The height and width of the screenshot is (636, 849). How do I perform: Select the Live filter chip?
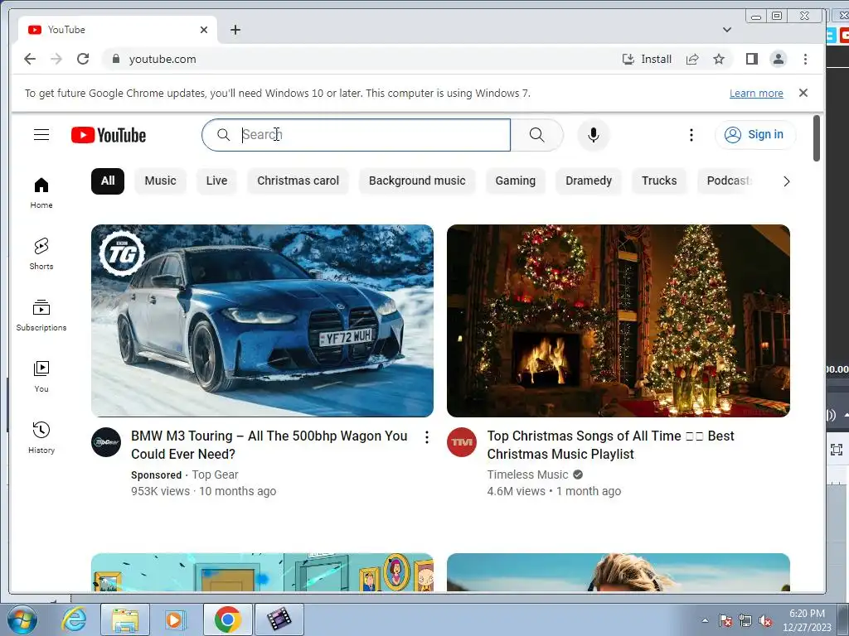tap(216, 181)
